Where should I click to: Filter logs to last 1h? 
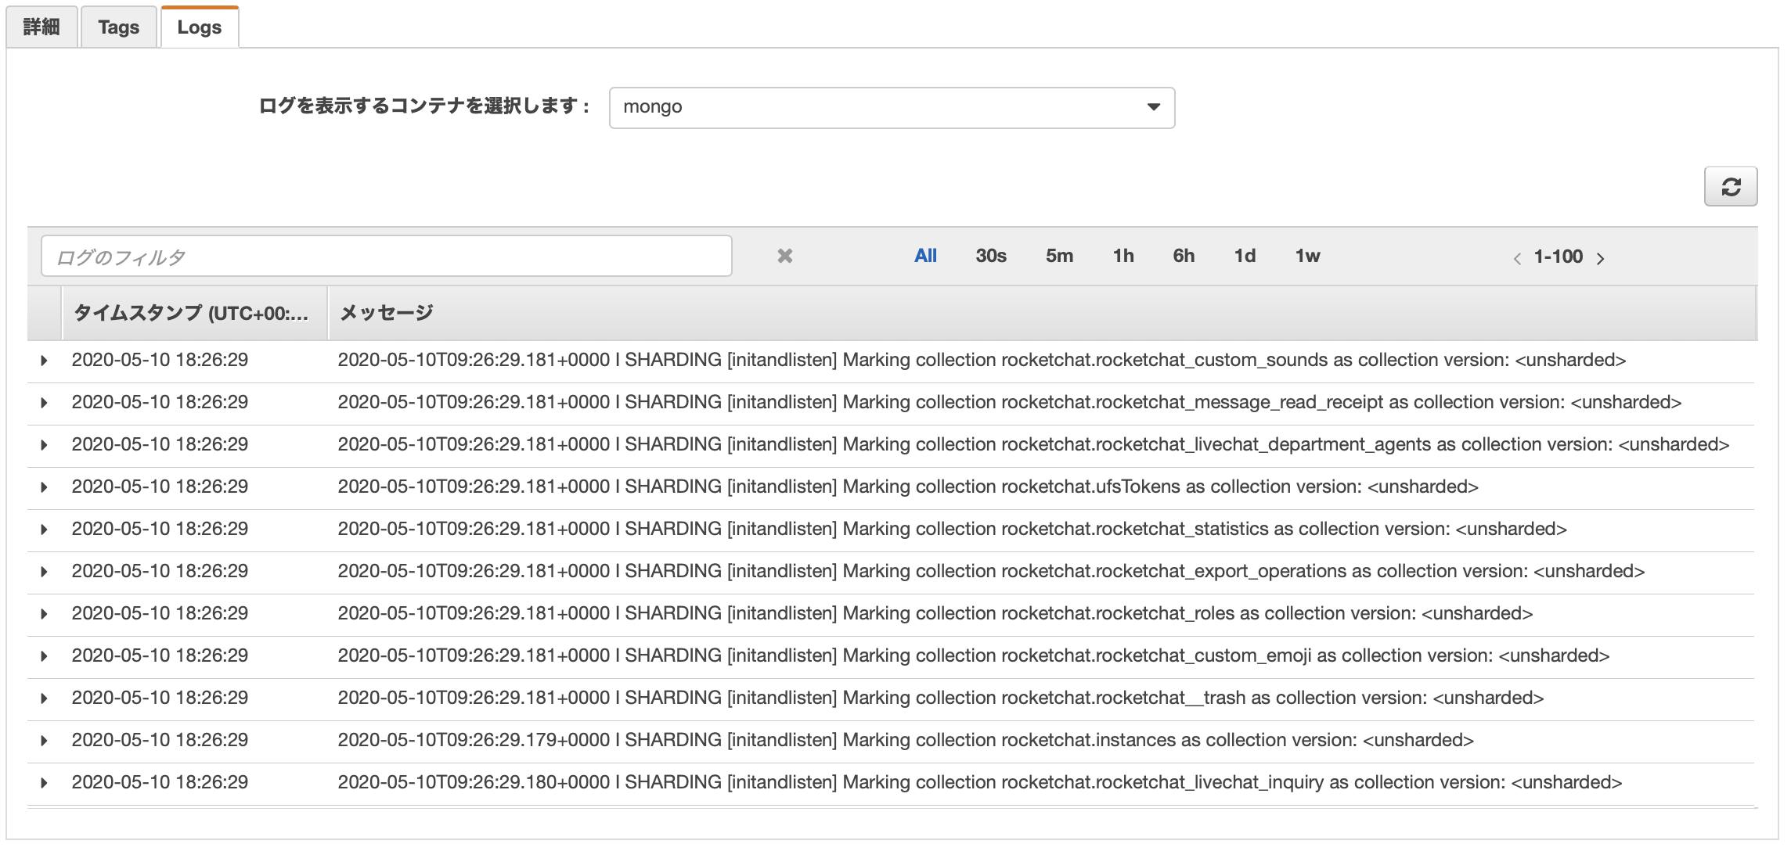[x=1123, y=256]
